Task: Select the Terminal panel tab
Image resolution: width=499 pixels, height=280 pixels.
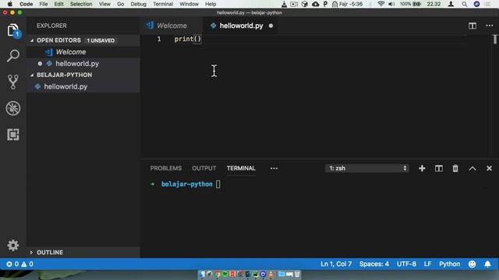Action: point(241,168)
